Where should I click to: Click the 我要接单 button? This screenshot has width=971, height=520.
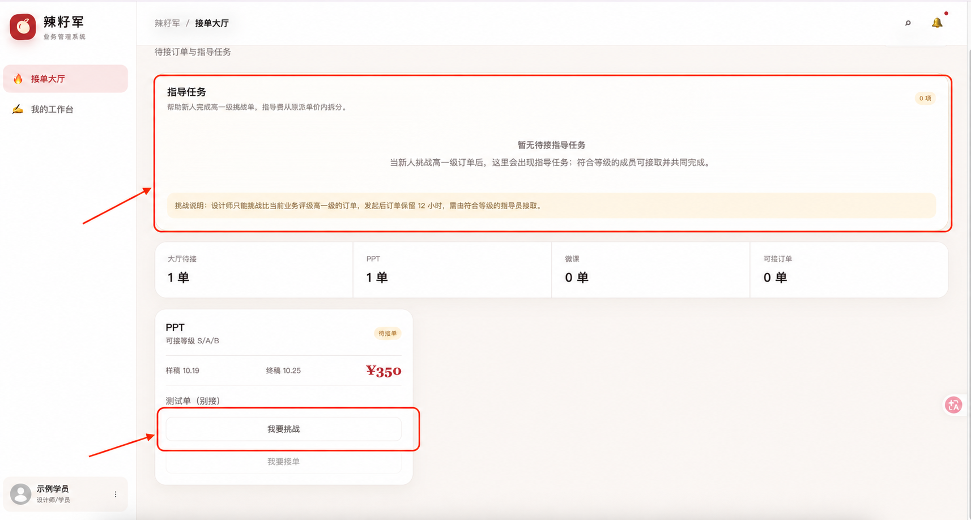point(284,462)
